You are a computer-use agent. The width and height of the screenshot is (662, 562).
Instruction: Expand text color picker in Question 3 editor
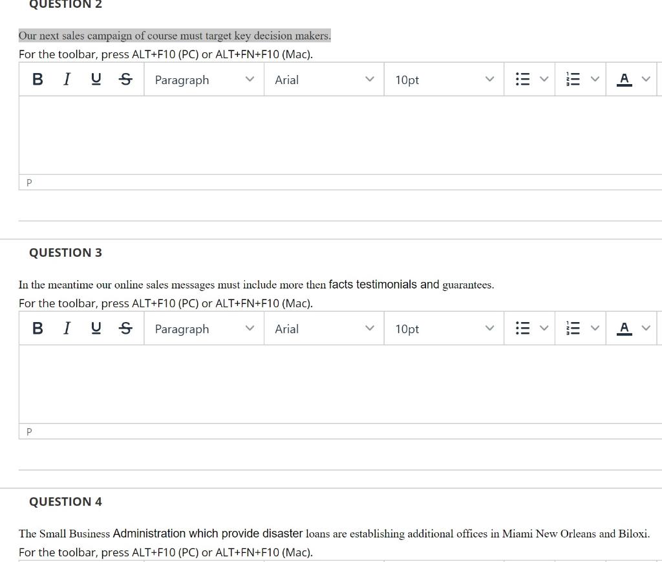point(646,328)
